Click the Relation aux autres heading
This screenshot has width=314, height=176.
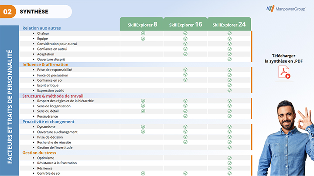[x=41, y=28]
